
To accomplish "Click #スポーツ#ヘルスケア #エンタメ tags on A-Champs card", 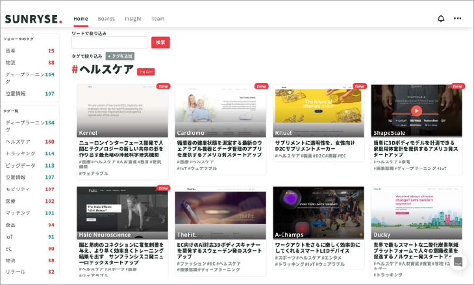I will (x=308, y=258).
